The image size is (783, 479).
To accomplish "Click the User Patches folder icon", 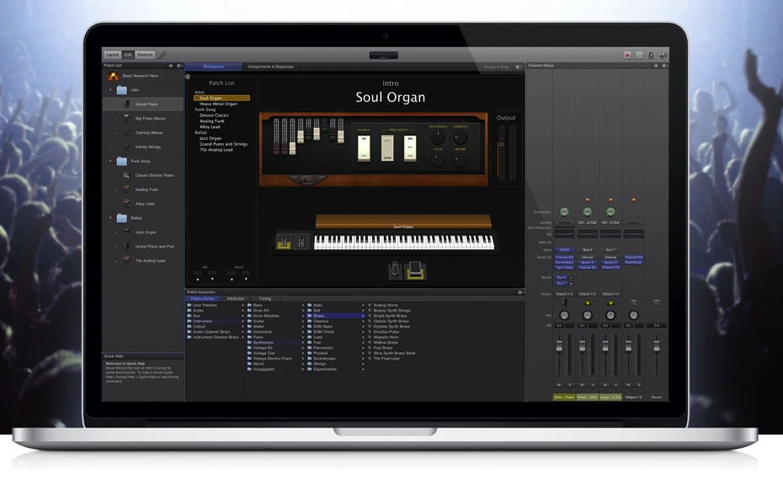I will (x=189, y=305).
